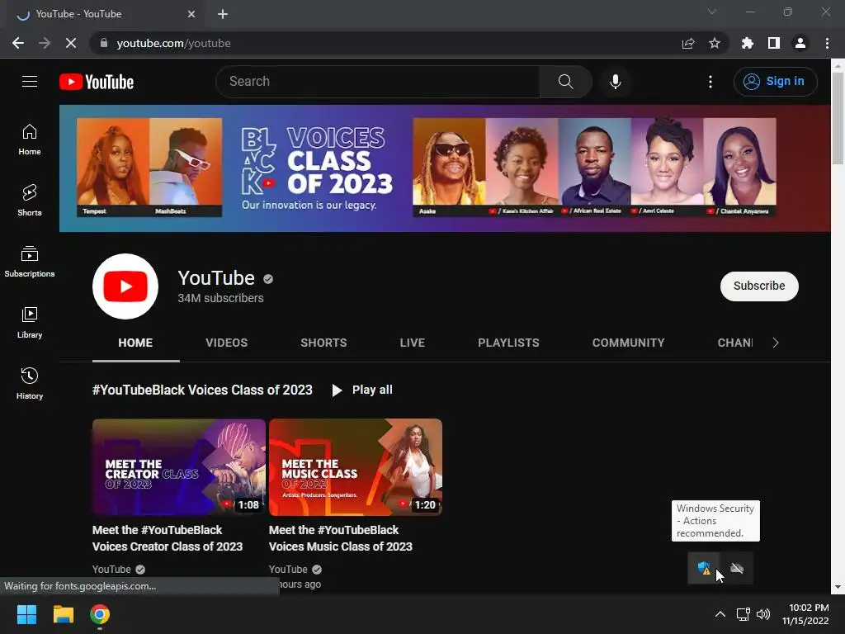Viewport: 845px width, 634px height.
Task: Toggle Chrome side panel icon
Action: pyautogui.click(x=774, y=43)
